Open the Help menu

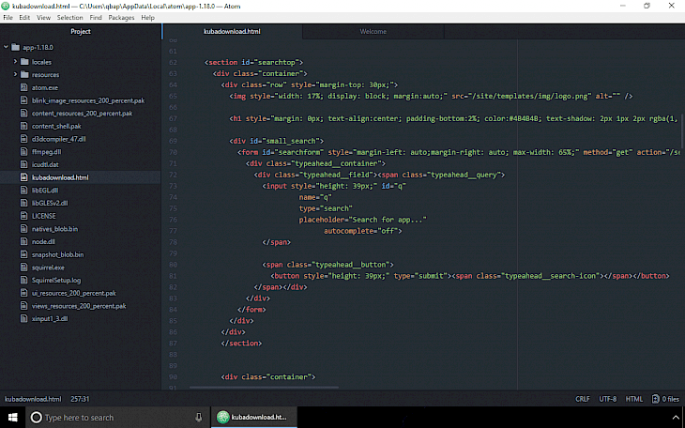[x=147, y=18]
